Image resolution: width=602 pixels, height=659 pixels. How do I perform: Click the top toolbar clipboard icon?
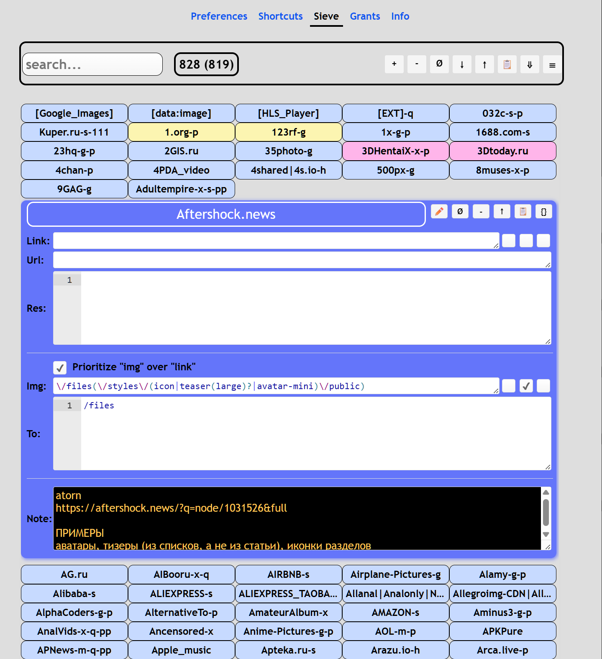[x=507, y=64]
